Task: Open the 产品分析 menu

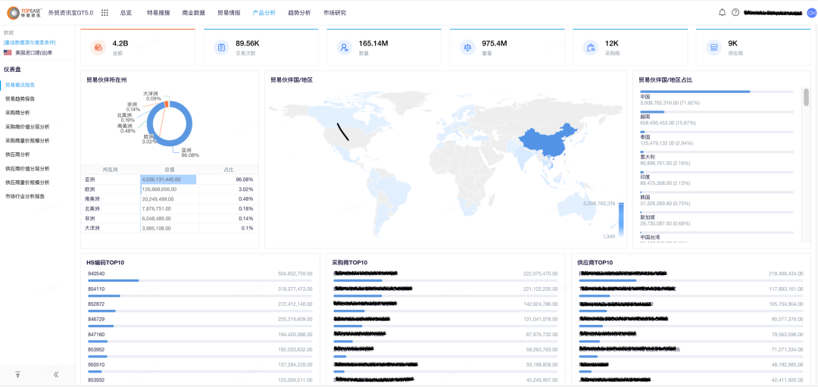Action: (264, 13)
